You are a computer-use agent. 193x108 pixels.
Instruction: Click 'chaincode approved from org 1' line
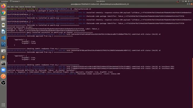(40, 36)
